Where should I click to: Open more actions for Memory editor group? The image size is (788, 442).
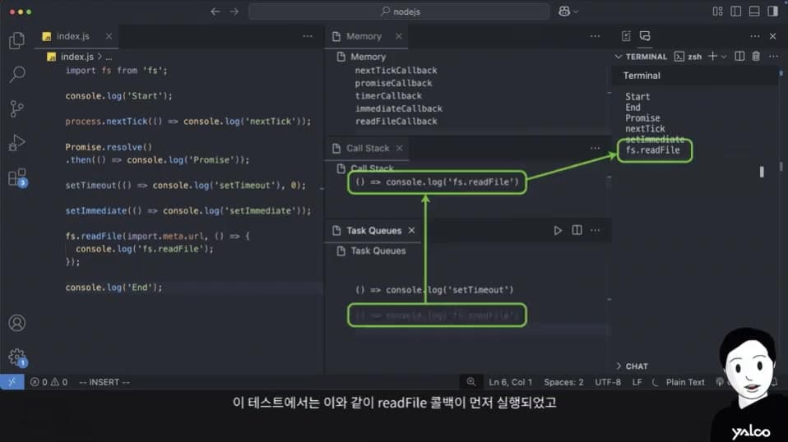coord(595,36)
